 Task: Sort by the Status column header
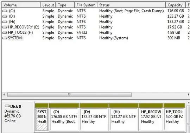(x=132, y=5)
